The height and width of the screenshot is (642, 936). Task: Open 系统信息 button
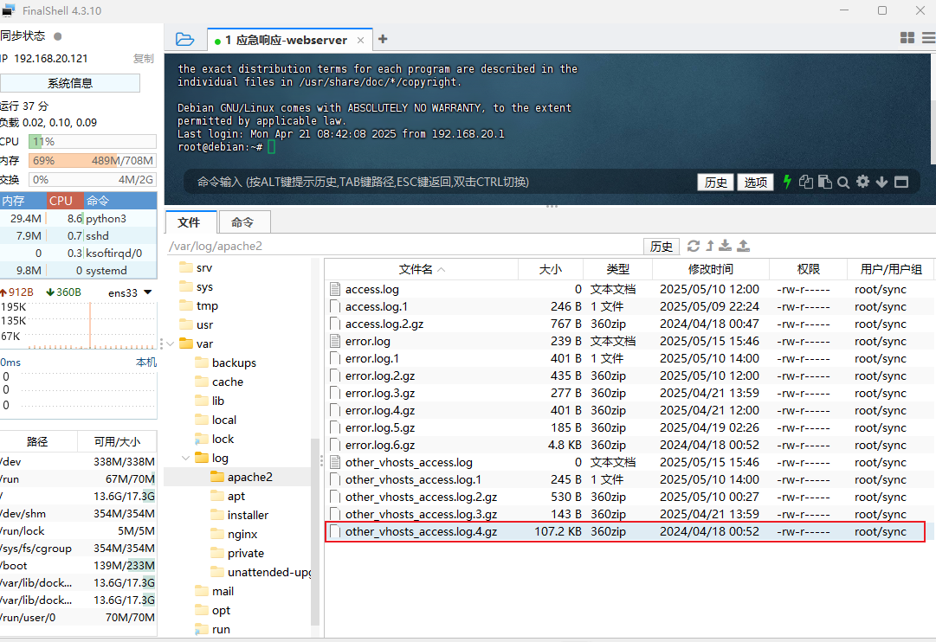point(70,83)
